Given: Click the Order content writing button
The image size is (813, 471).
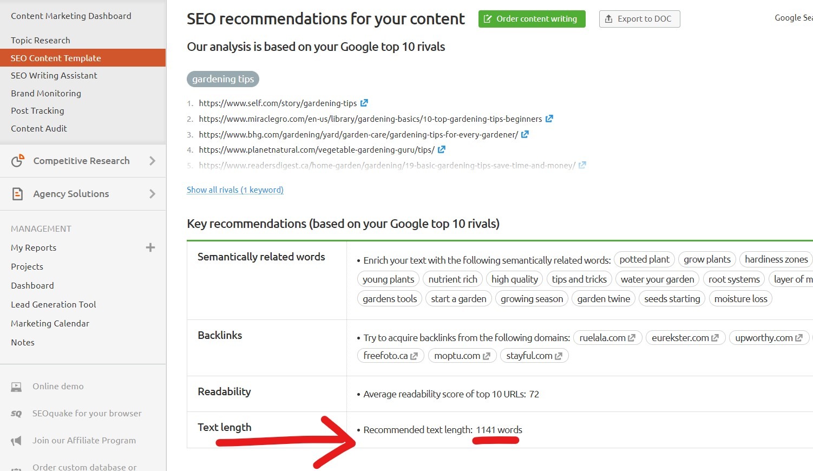Looking at the screenshot, I should [x=532, y=19].
